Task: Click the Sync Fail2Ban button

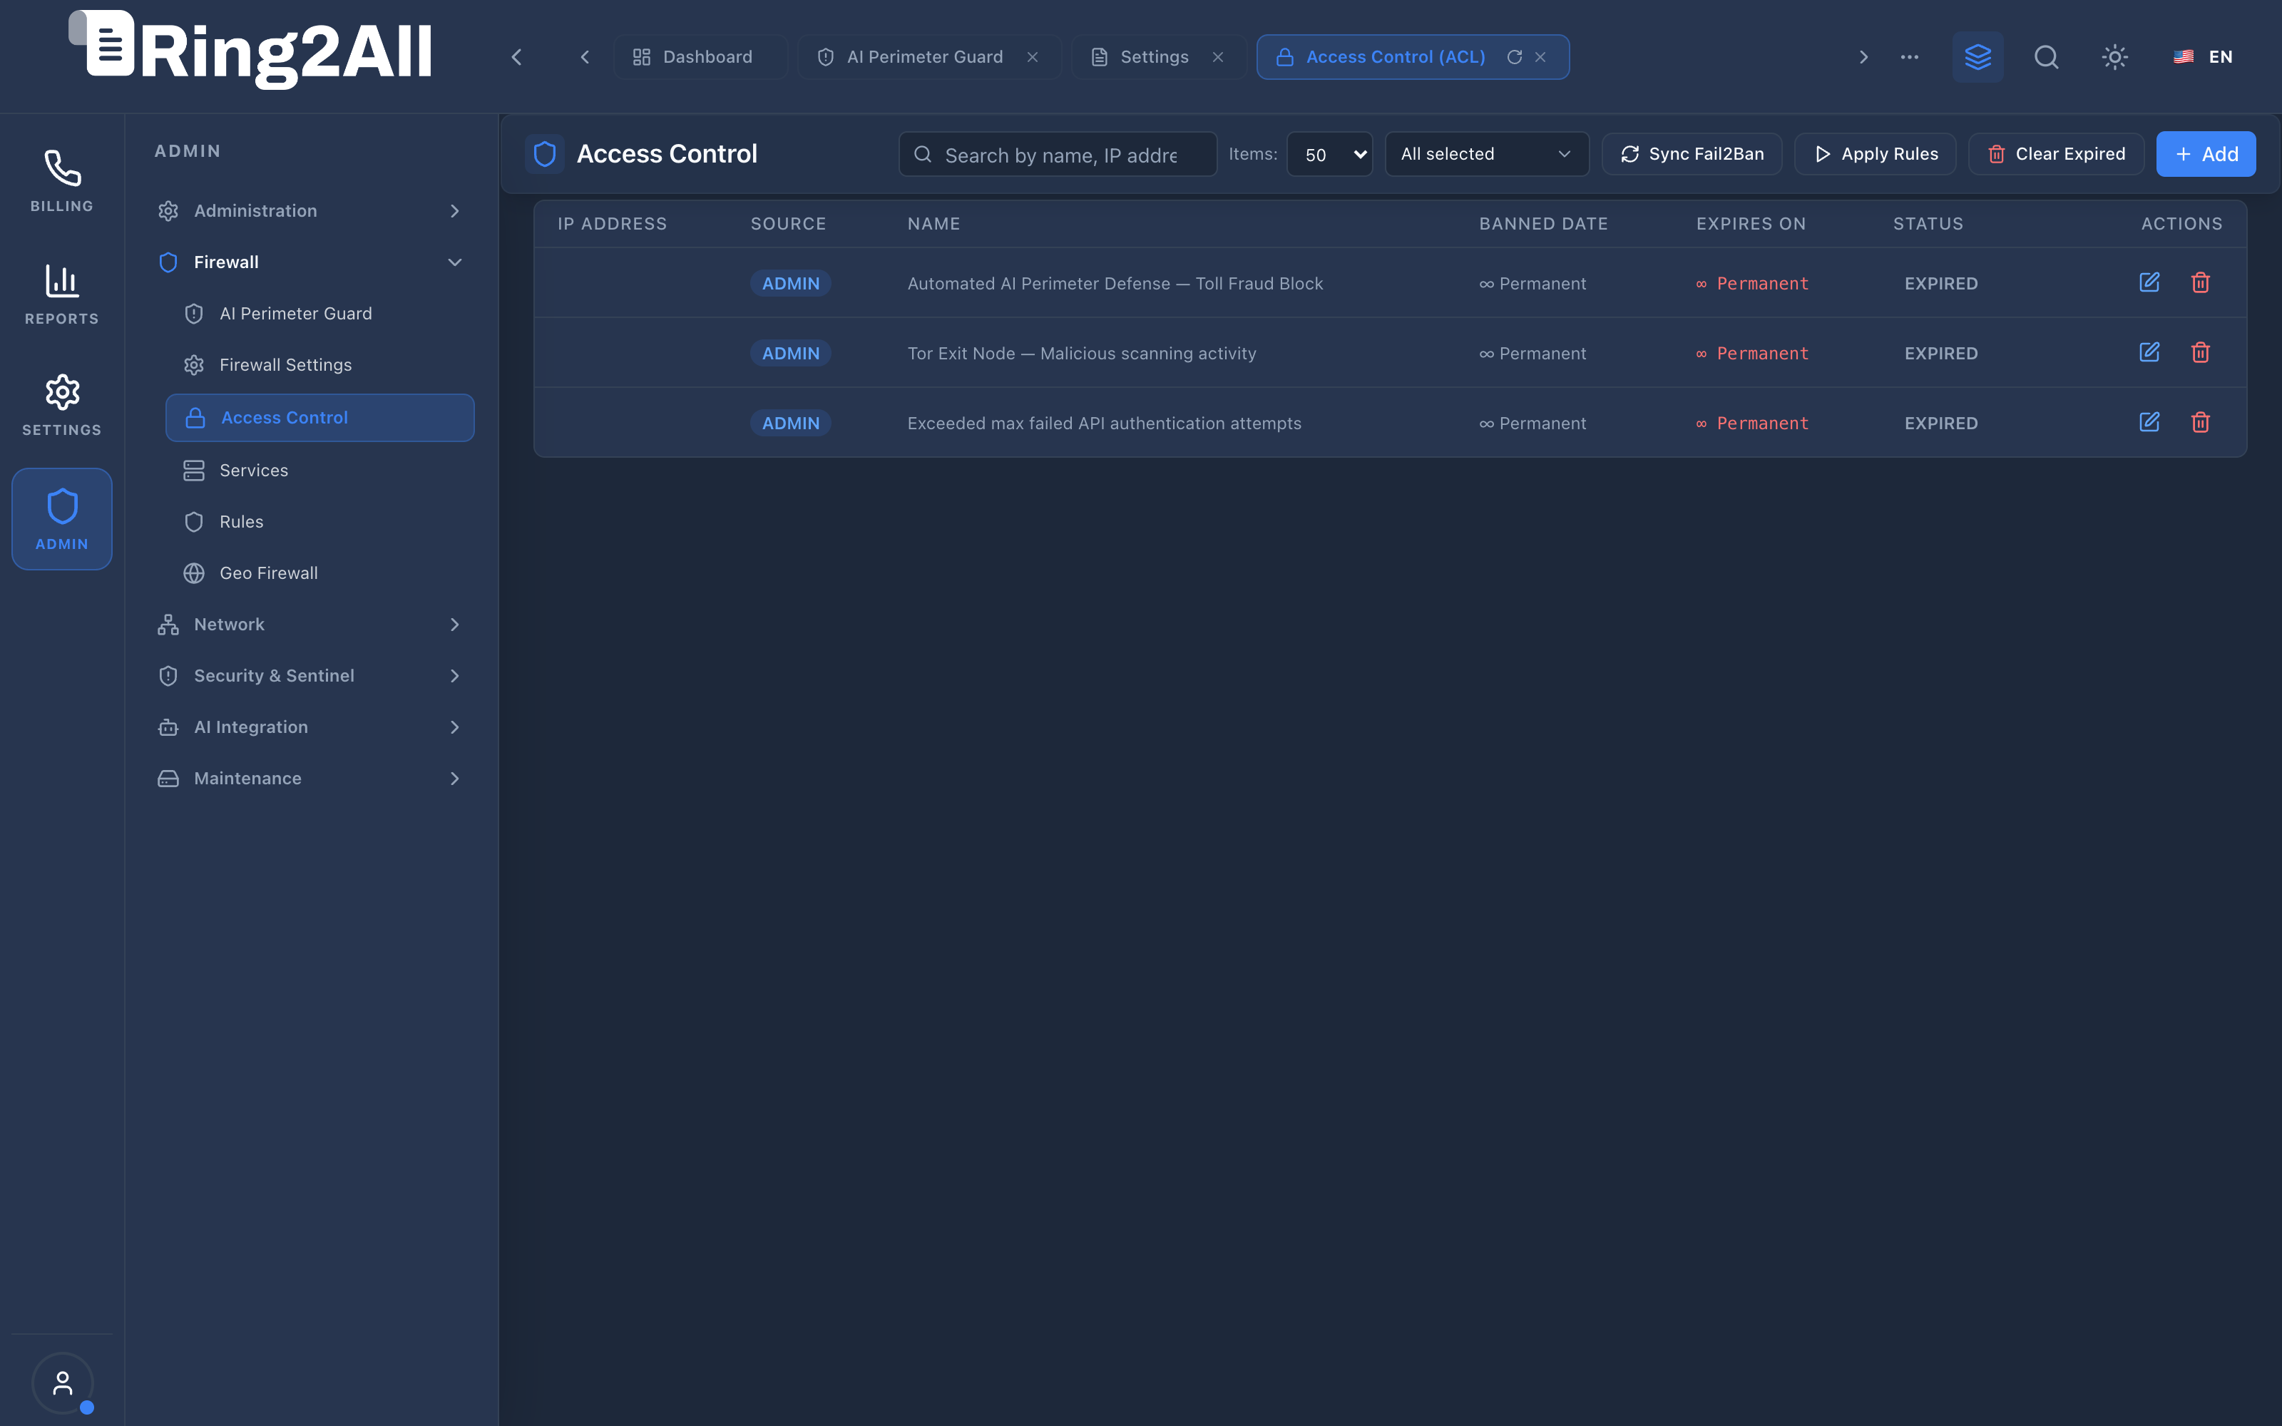Action: coord(1693,154)
